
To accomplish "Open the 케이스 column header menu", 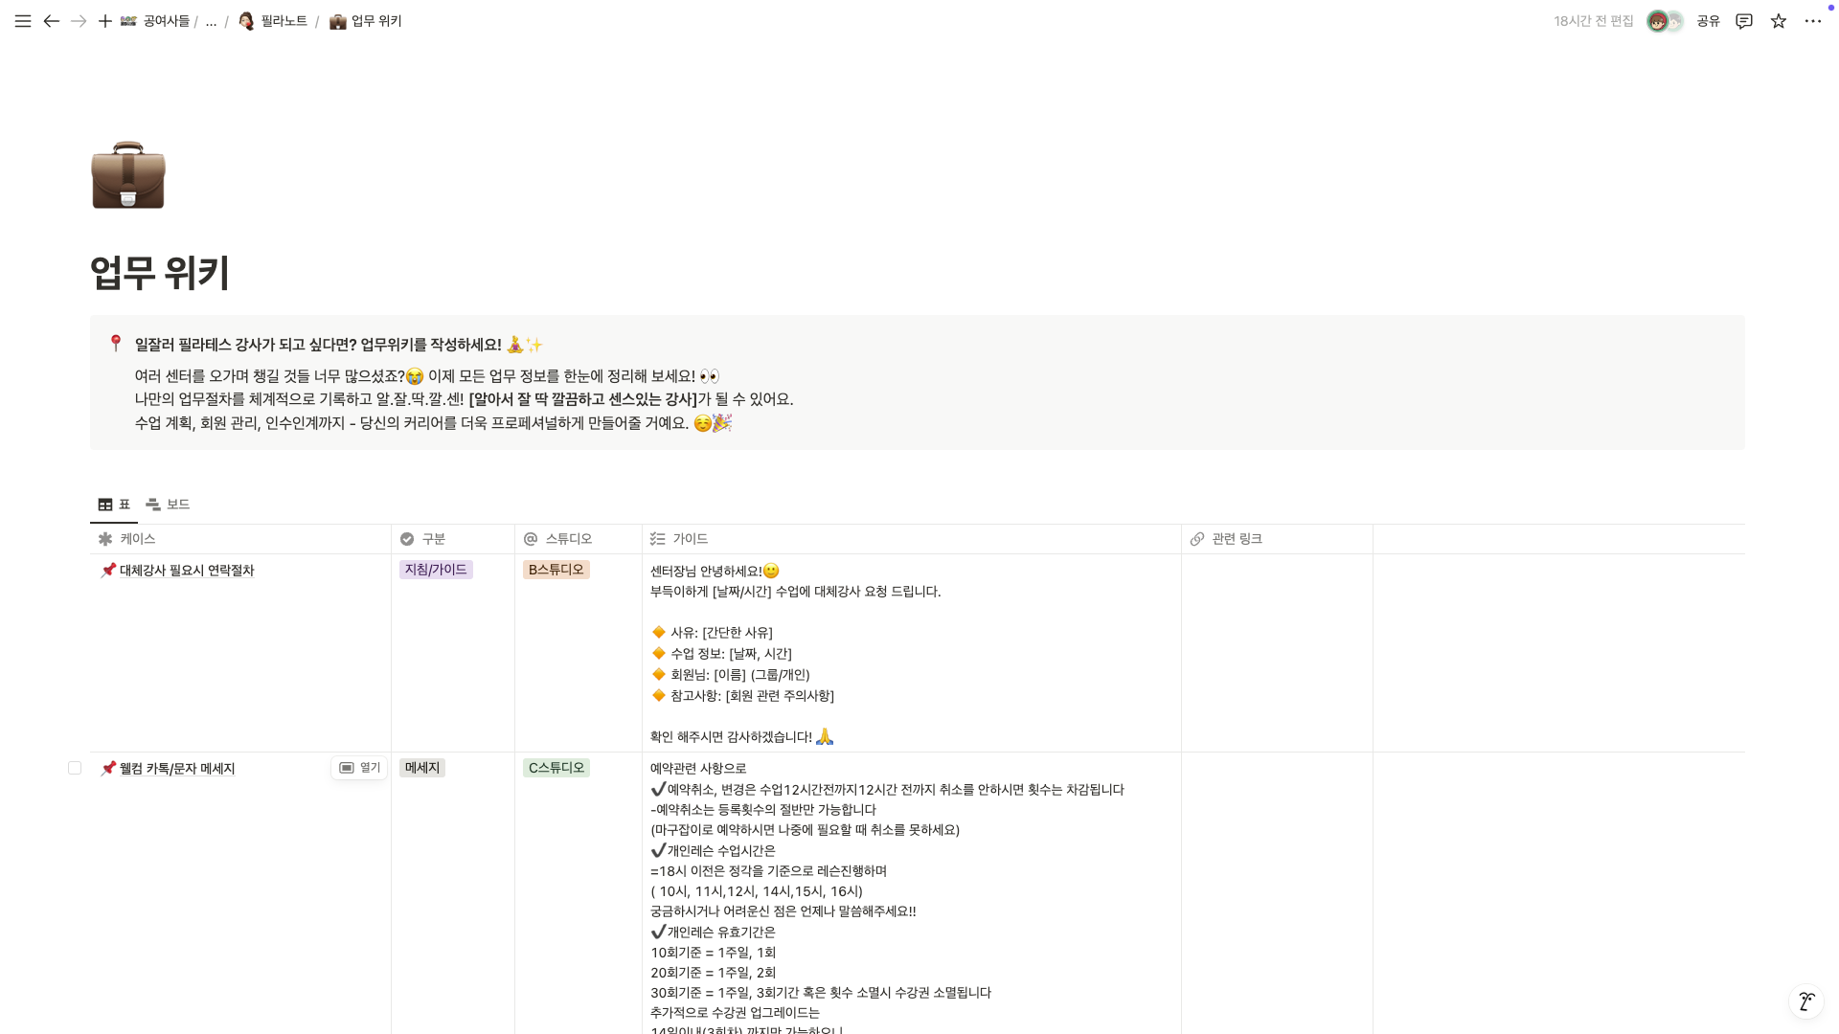I will pyautogui.click(x=137, y=539).
